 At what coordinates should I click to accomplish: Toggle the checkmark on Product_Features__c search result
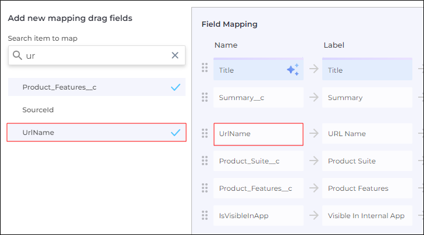[x=176, y=87]
